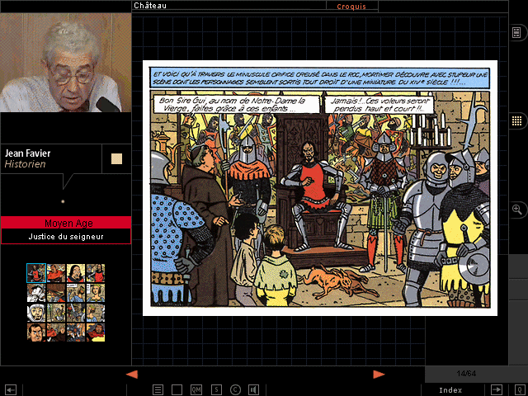
Task: Click the Jean Favier name label
Action: point(27,153)
